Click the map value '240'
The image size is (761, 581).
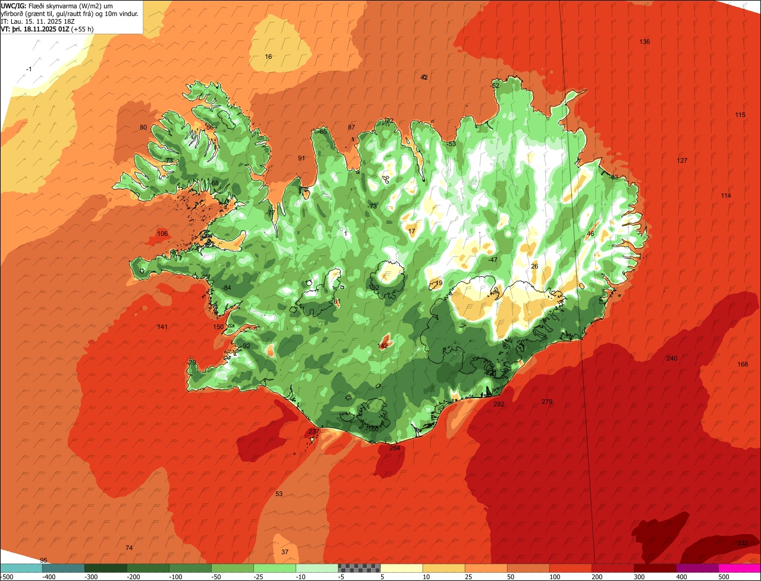pos(672,358)
